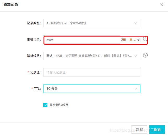Click the chevron arrow in 解析线路 field
This screenshot has height=135, width=168.
pos(135,56)
